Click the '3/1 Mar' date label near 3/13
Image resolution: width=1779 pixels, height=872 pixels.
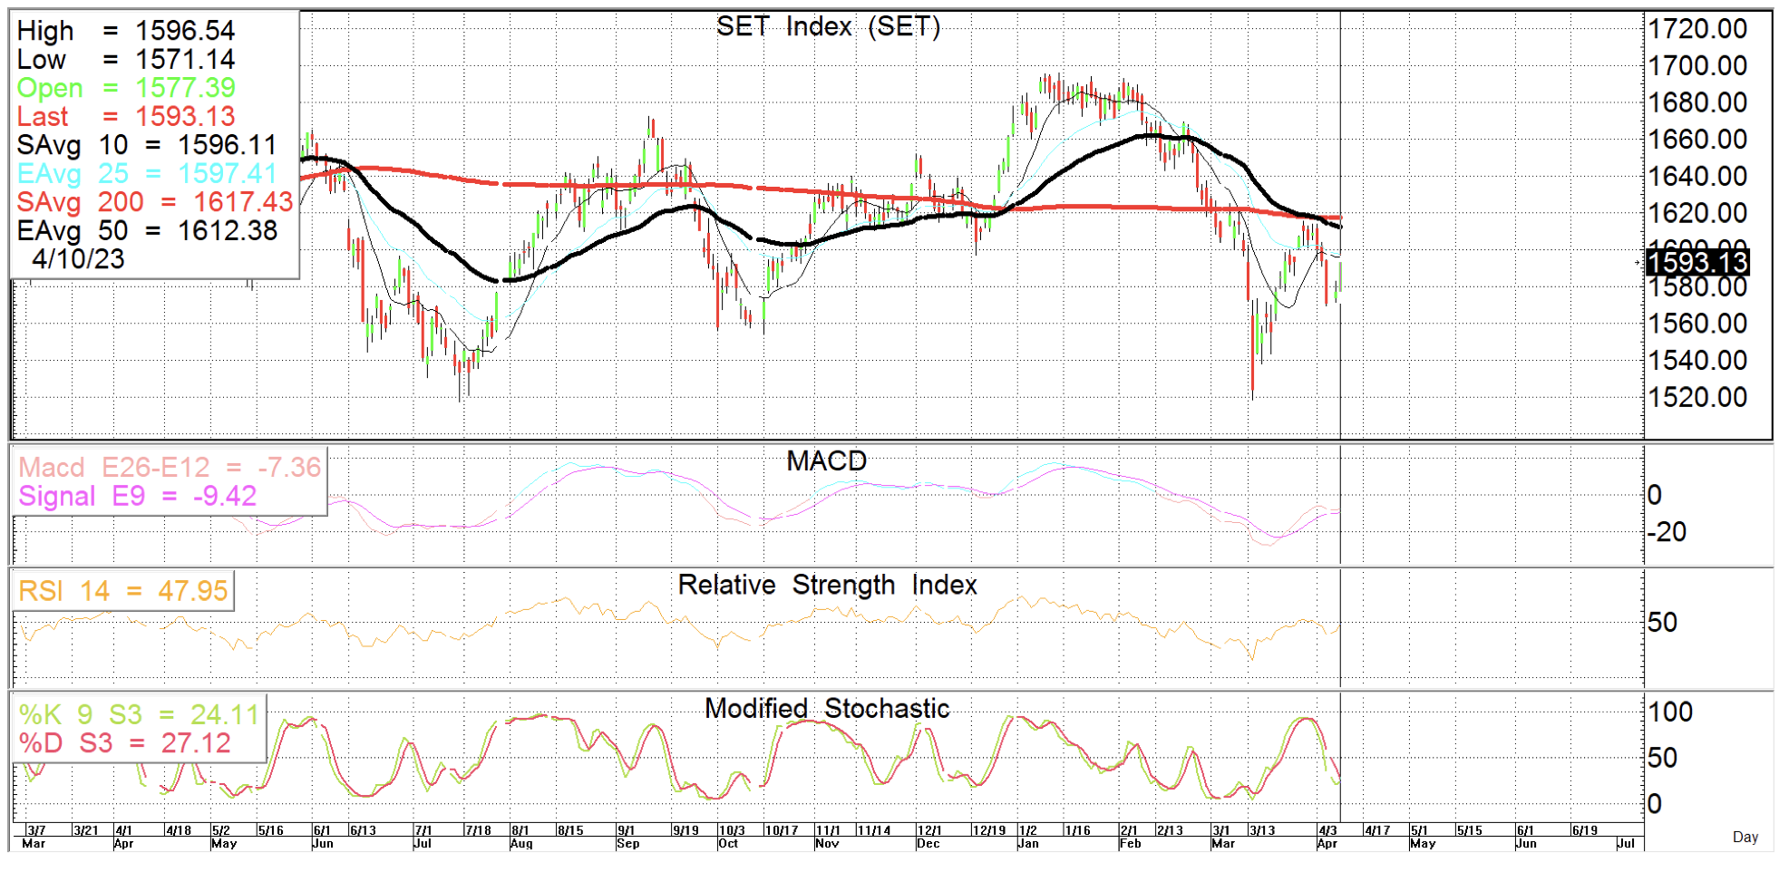[x=1223, y=837]
